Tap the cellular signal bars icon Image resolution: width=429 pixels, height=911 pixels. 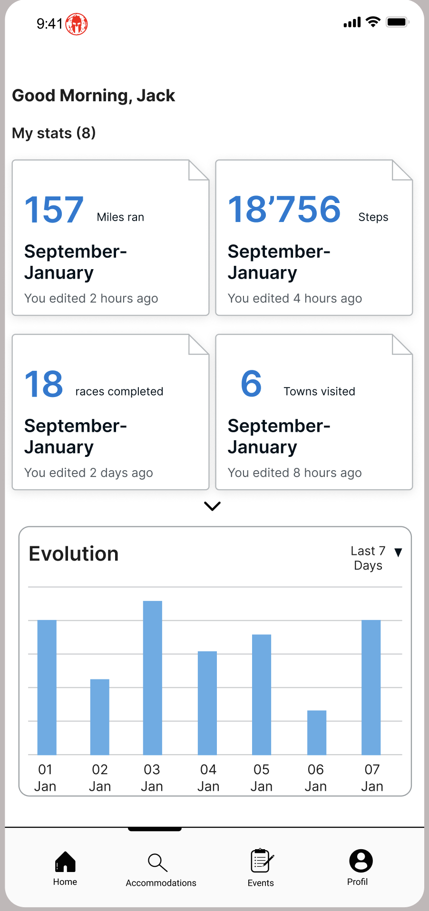click(352, 22)
